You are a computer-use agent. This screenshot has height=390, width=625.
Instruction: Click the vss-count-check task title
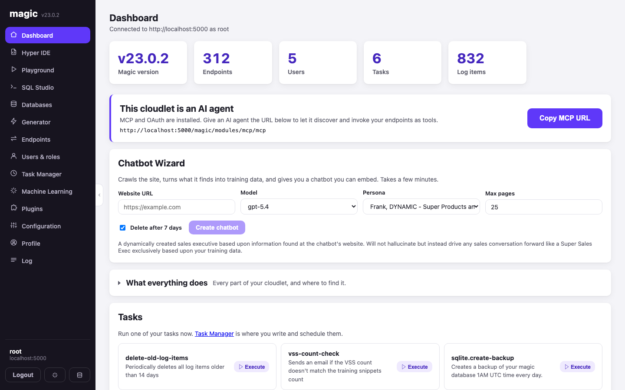(314, 354)
